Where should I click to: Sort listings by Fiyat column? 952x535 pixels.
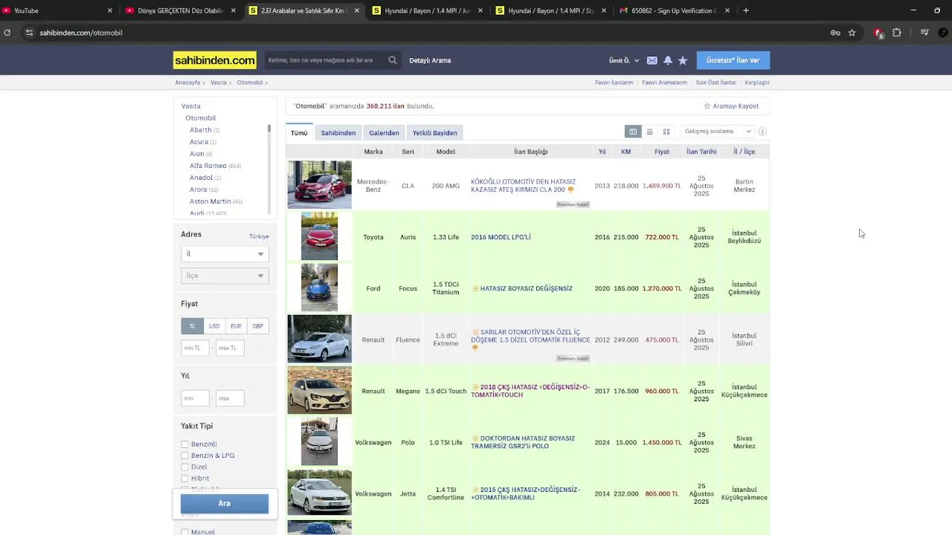[662, 152]
